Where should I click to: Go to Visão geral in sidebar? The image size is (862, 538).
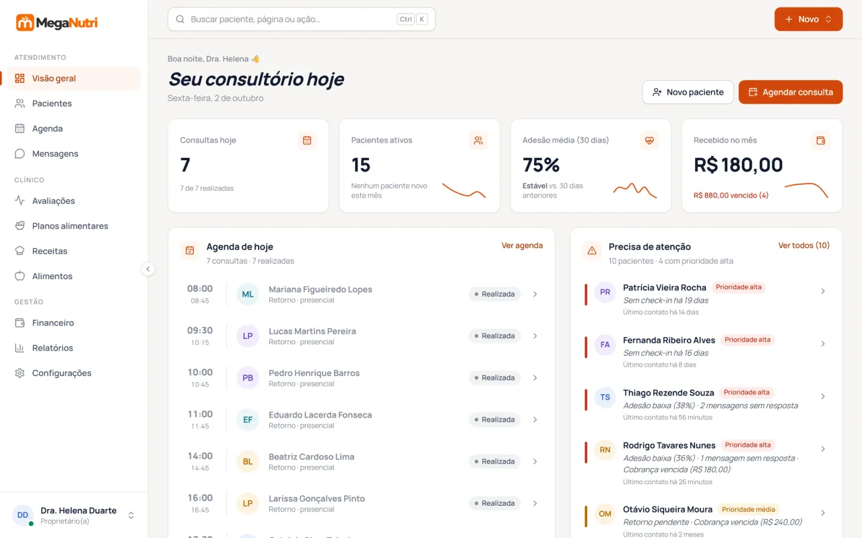click(74, 78)
